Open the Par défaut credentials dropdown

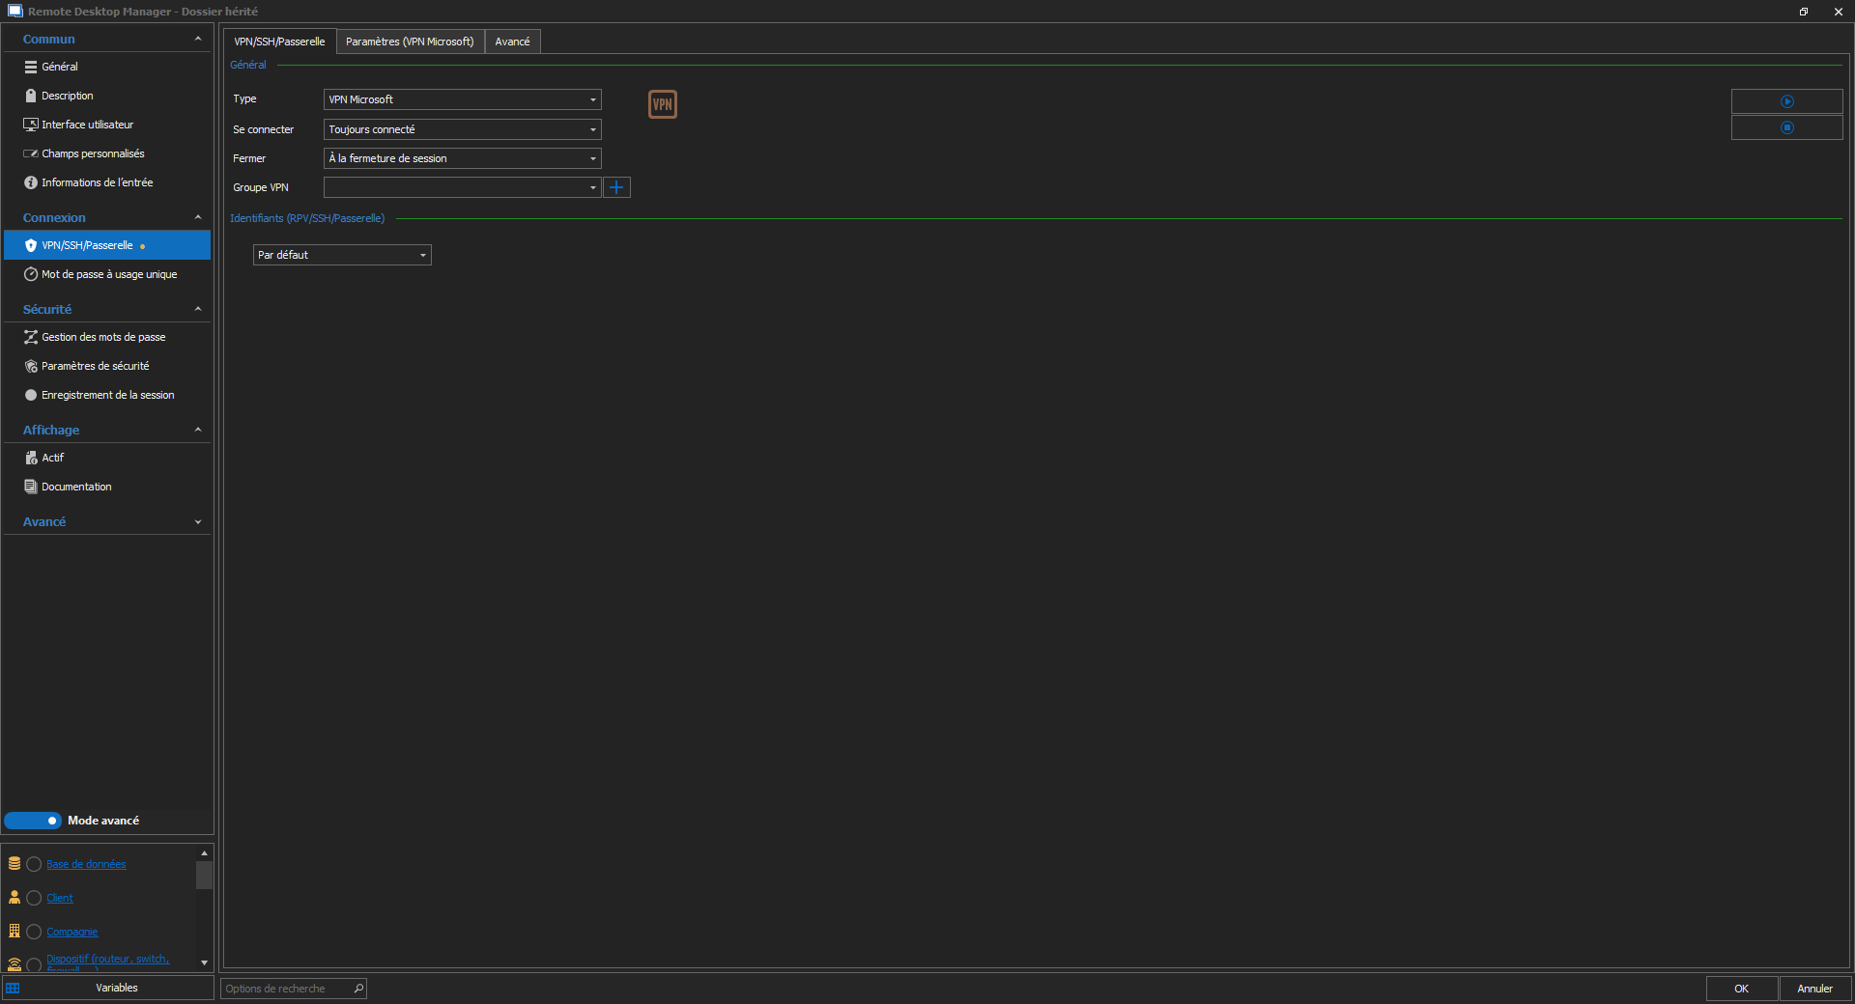341,255
